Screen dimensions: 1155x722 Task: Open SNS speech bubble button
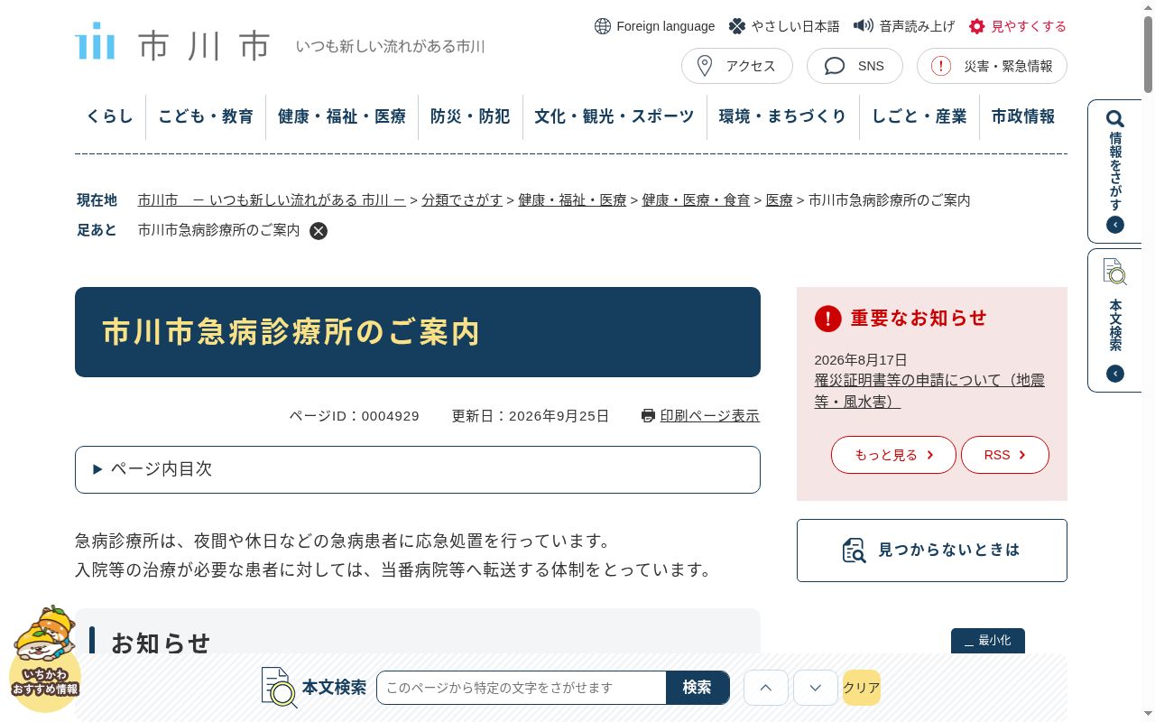(855, 66)
